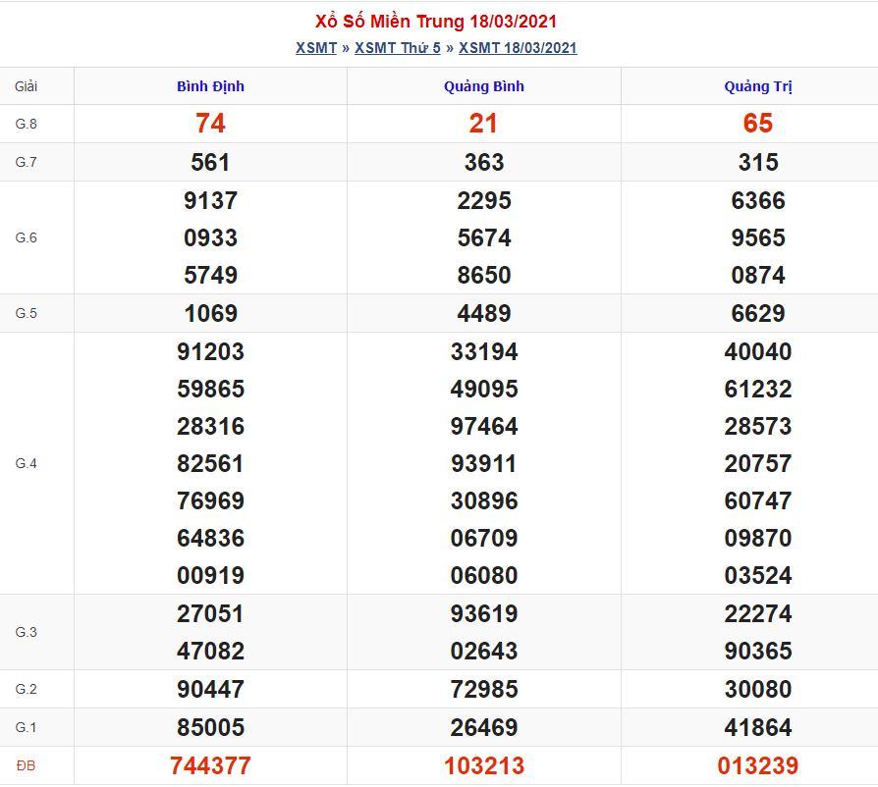Open the XSMT 18/03/2021 breadcrumb link
Viewport: 878px width, 787px height.
(x=518, y=48)
